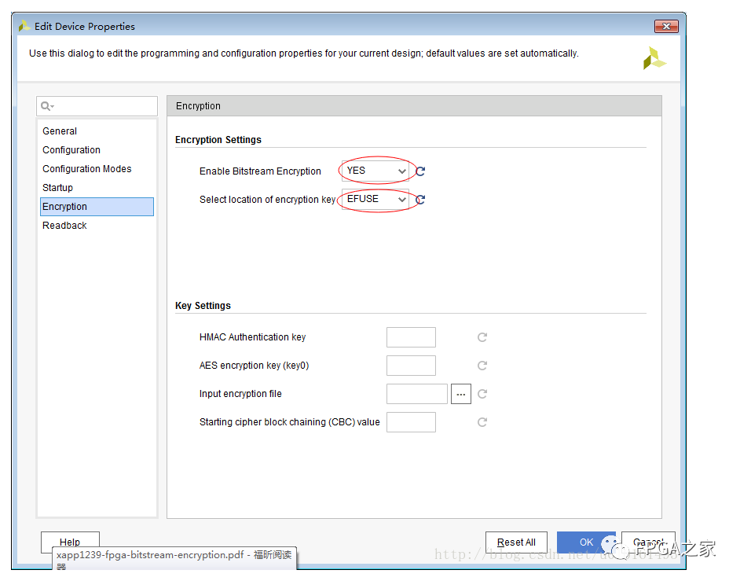Screen dimensions: 740x581
Task: Reset the starting CBC value field
Action: tap(482, 422)
